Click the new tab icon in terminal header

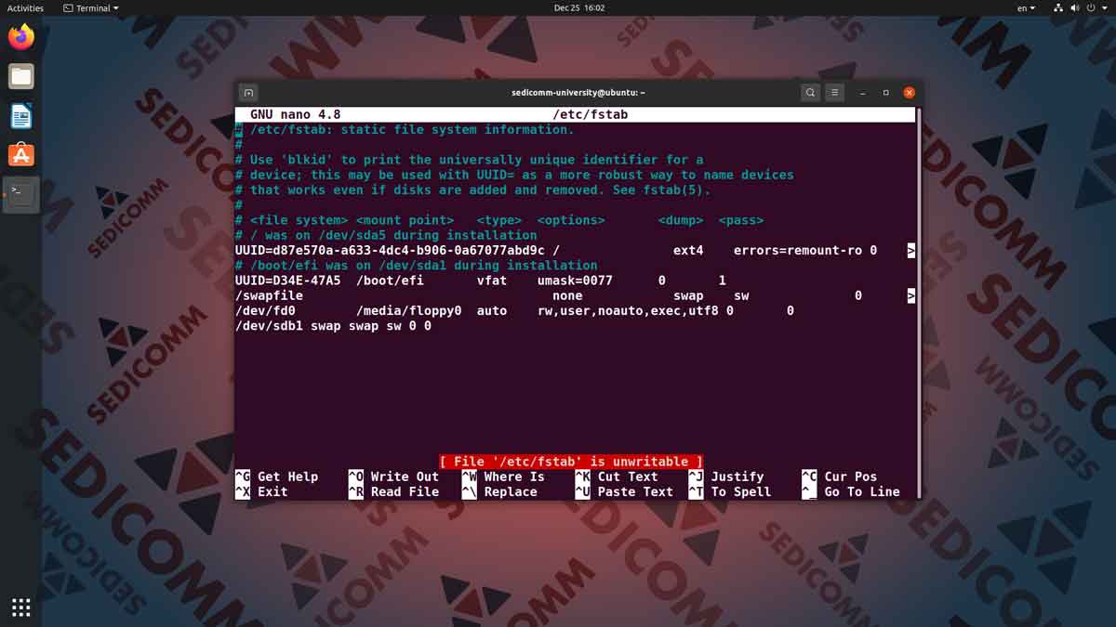(248, 92)
